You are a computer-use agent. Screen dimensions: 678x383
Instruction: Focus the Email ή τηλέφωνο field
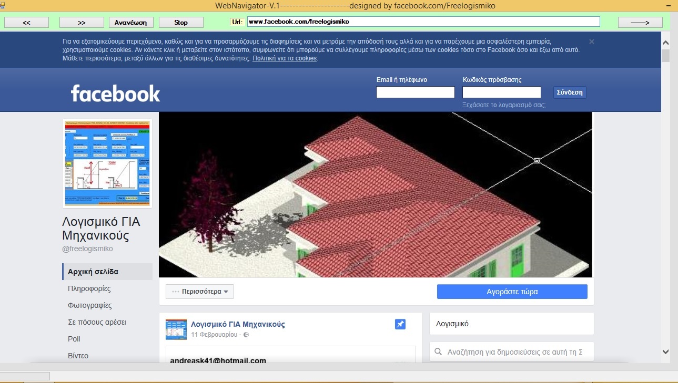416,92
